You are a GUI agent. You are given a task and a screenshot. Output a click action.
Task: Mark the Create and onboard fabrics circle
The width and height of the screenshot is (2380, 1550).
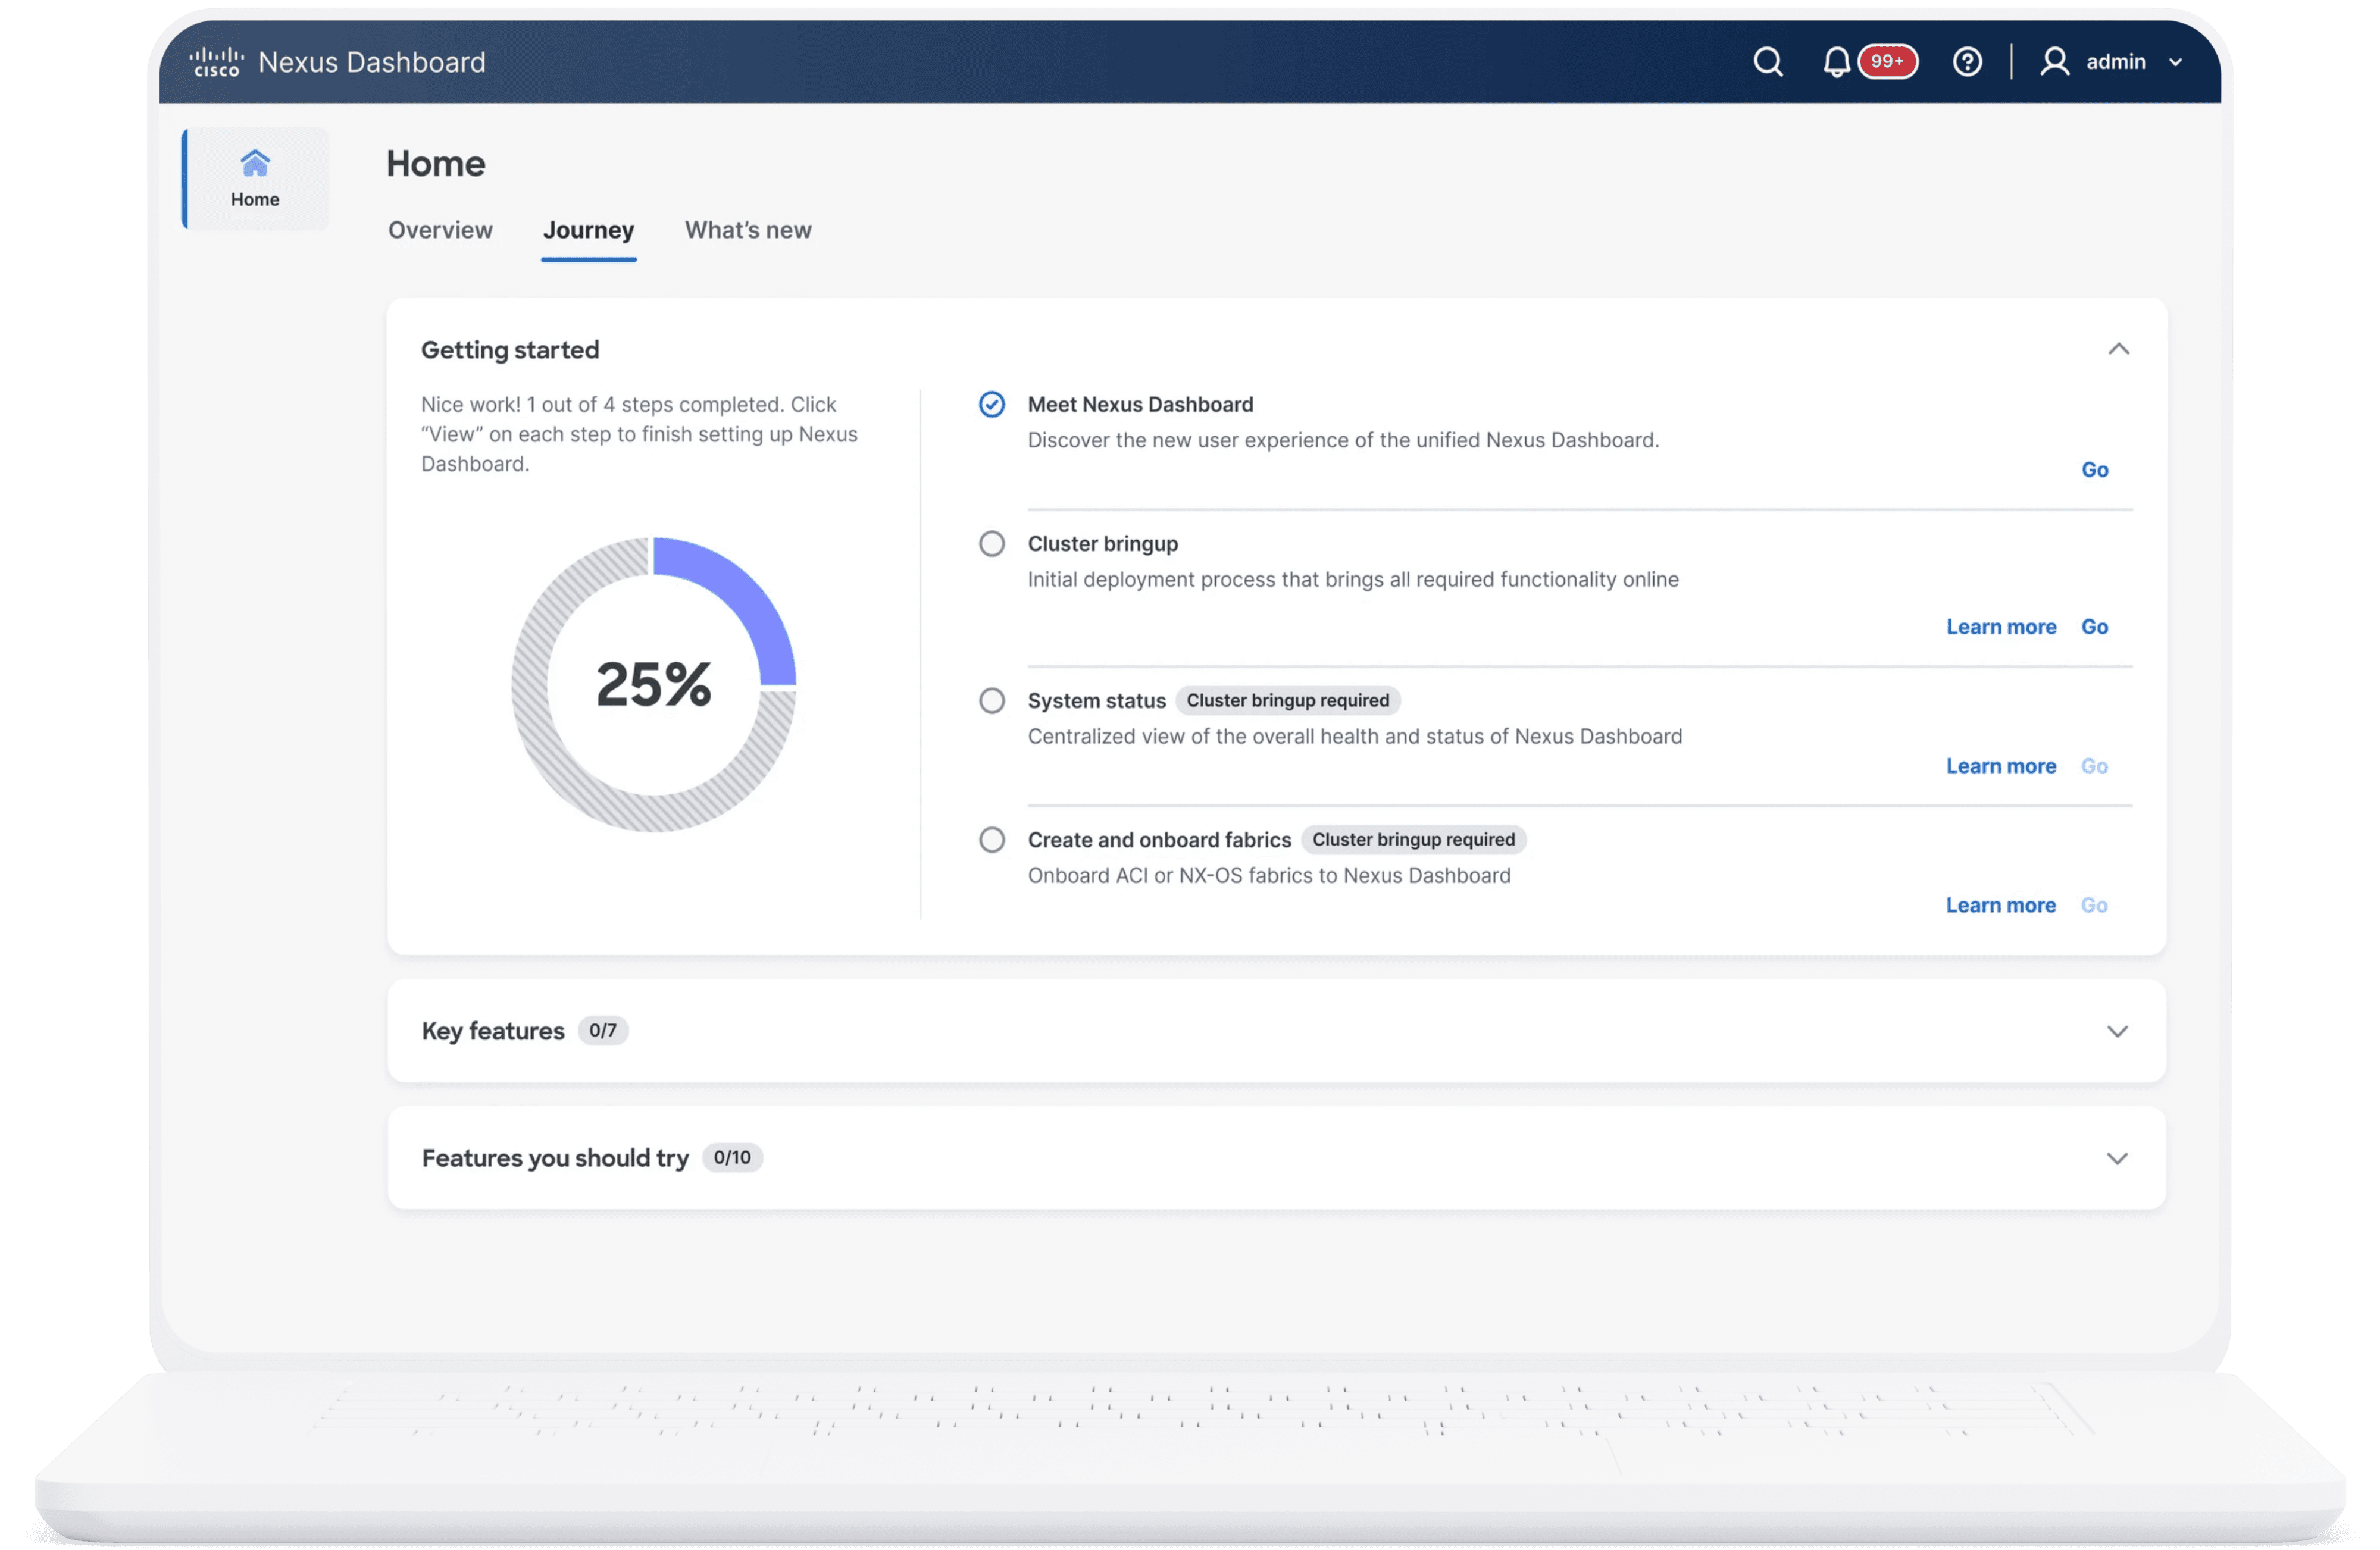pos(991,839)
